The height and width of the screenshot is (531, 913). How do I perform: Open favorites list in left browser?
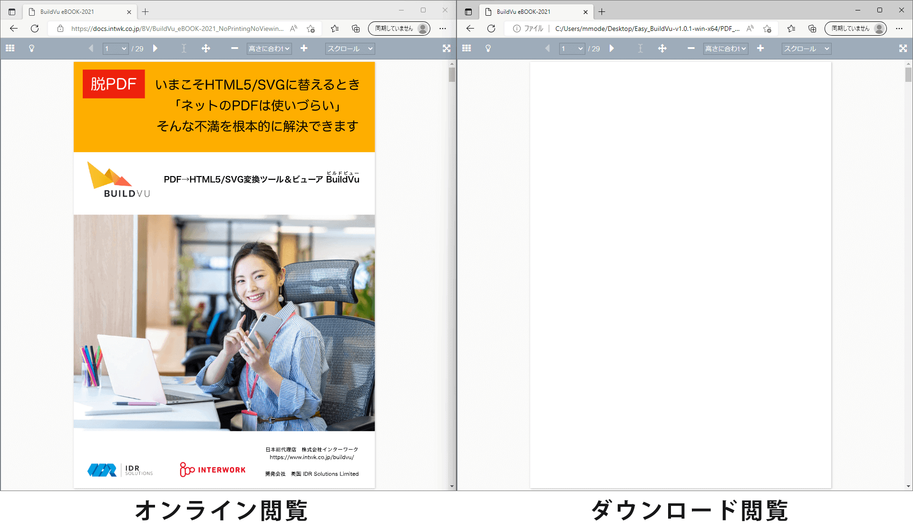point(335,29)
